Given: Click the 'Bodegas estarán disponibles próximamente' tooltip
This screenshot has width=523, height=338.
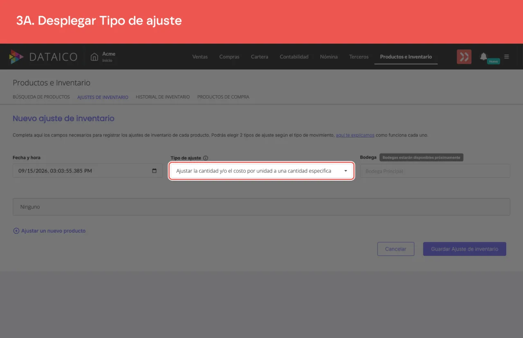Looking at the screenshot, I should click(421, 157).
